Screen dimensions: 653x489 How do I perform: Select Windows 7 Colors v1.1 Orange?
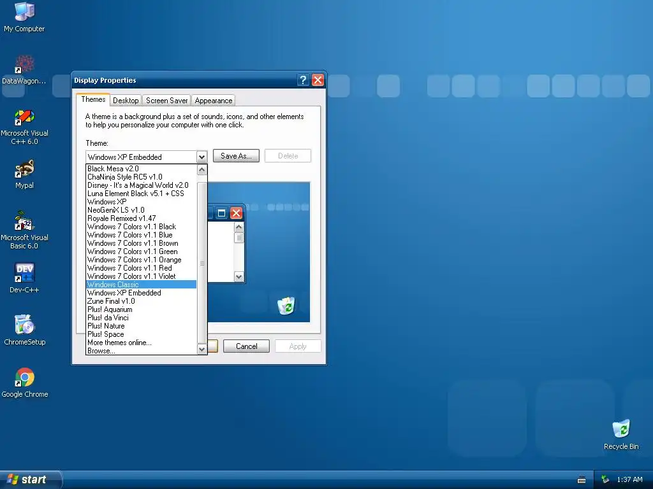click(141, 260)
